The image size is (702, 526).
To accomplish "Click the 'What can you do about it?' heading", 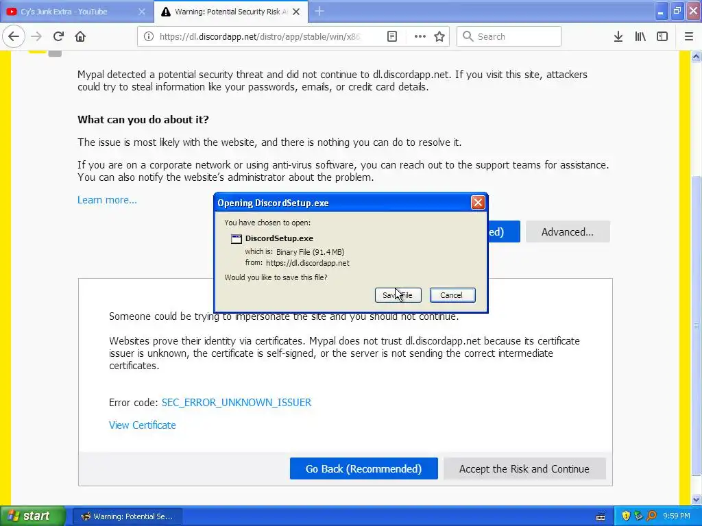I will 143,120.
